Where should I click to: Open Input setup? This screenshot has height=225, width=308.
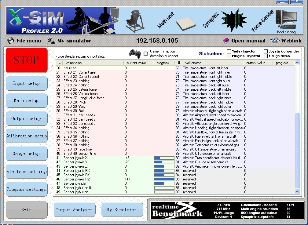click(27, 83)
